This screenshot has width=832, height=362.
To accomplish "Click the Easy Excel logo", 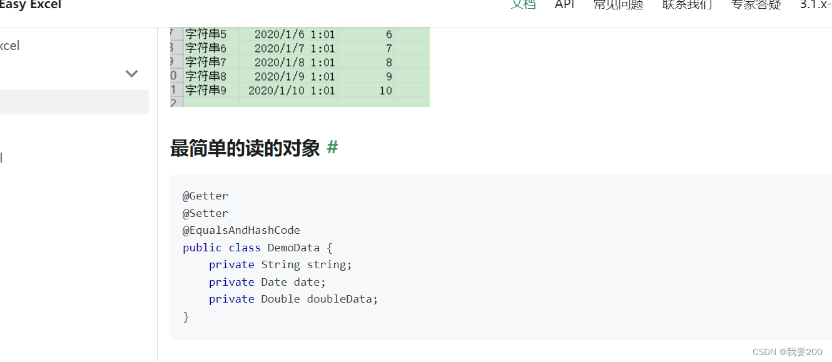I will pyautogui.click(x=31, y=5).
